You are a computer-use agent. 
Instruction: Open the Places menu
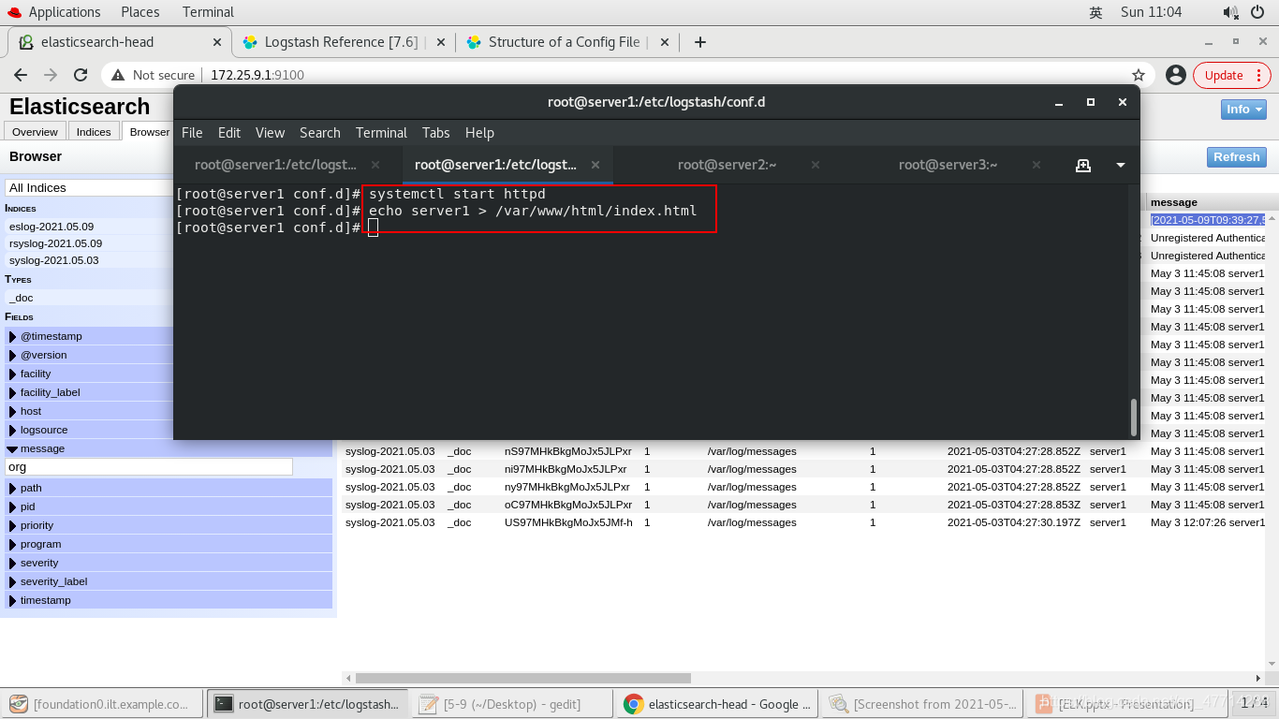(x=140, y=12)
